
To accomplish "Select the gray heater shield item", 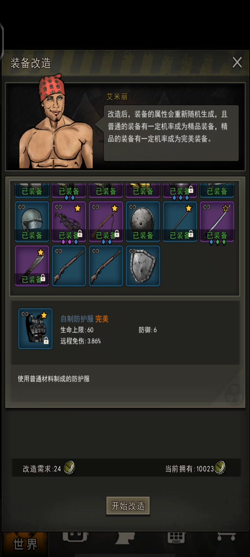I will tap(143, 266).
